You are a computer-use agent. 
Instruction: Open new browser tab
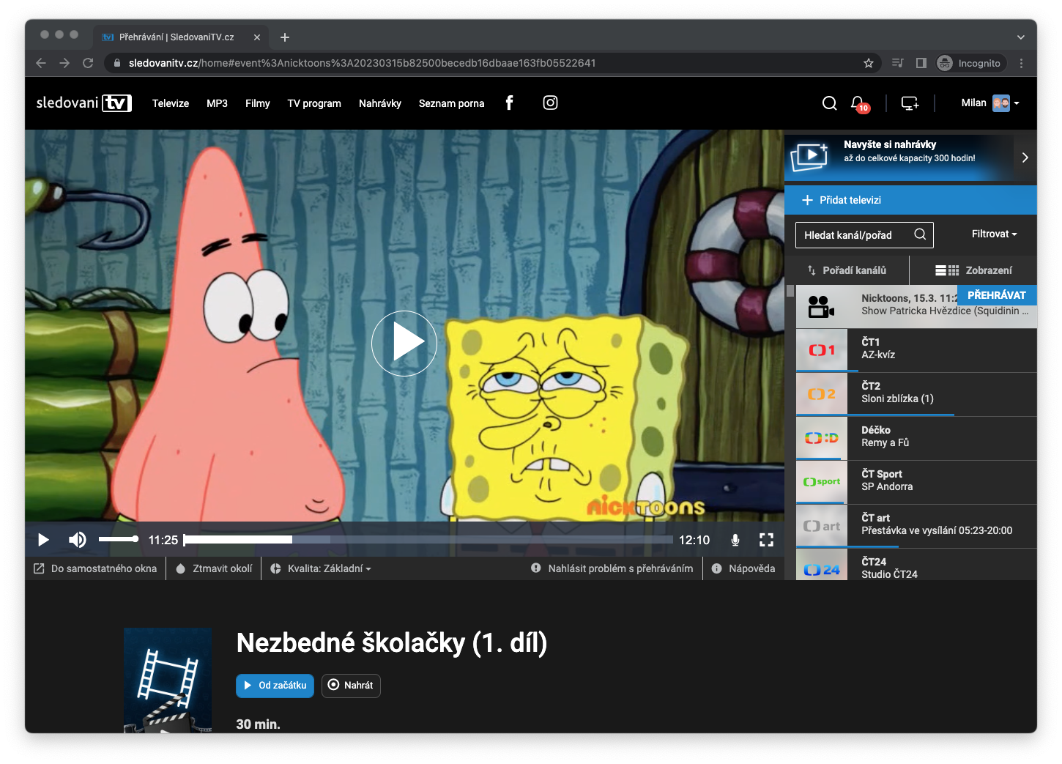285,37
